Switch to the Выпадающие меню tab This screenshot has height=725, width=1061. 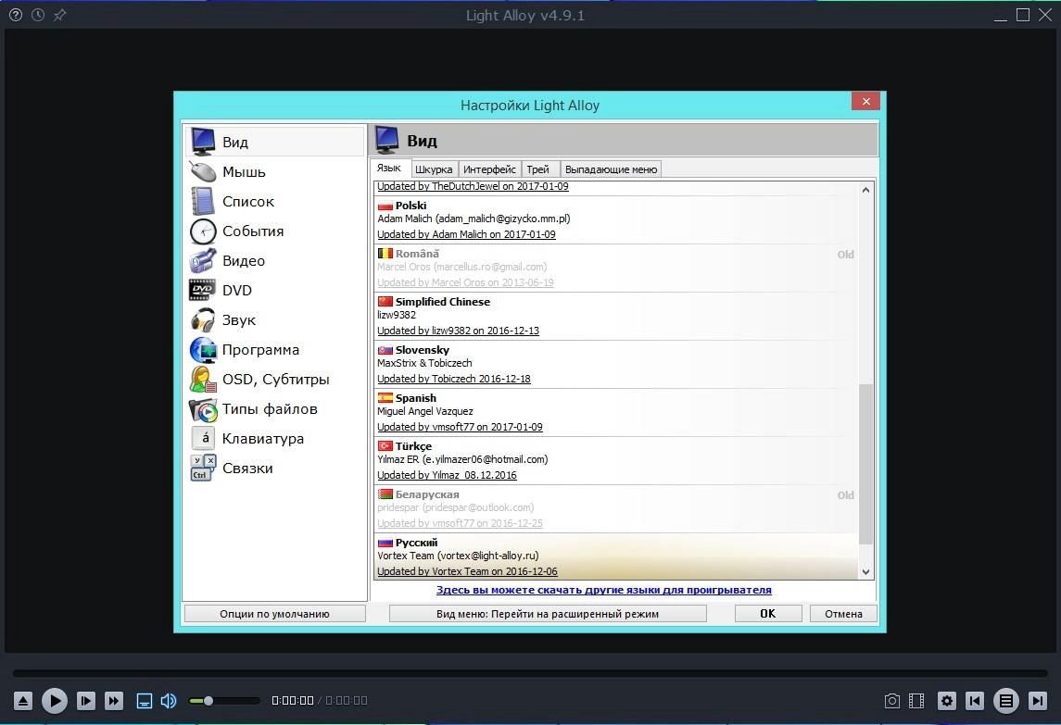611,169
